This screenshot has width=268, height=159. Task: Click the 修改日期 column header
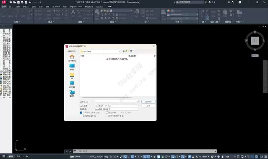[132, 56]
